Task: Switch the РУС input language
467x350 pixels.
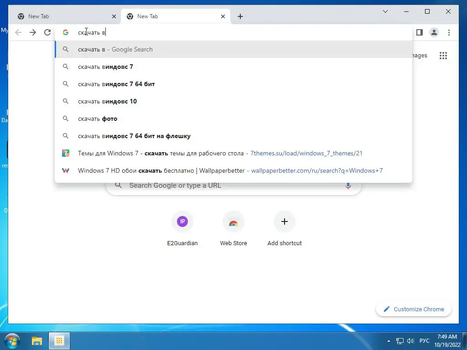Action: [x=425, y=341]
